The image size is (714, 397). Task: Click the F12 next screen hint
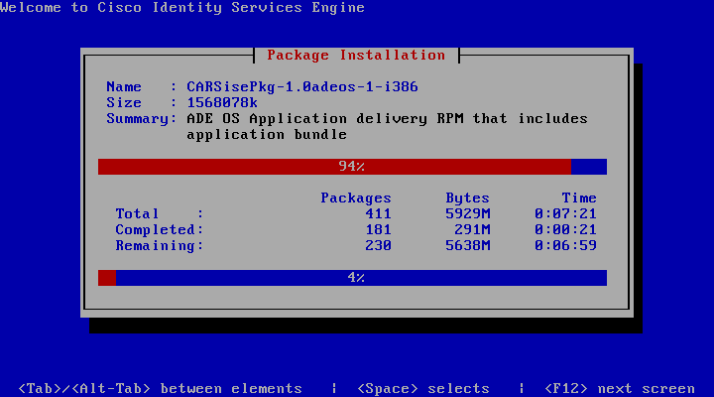tap(619, 389)
